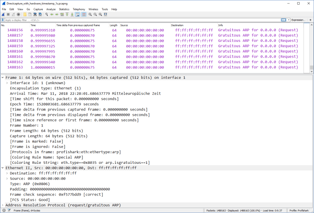Jump to the last packet icon
The height and width of the screenshot is (213, 314).
pos(72,14)
